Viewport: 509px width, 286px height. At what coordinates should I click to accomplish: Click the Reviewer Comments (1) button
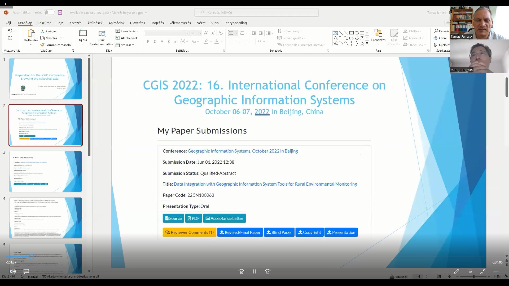point(190,232)
